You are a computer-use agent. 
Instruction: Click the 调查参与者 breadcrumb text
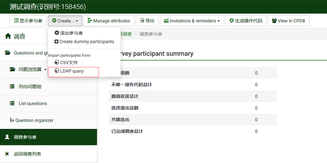click(x=151, y=34)
